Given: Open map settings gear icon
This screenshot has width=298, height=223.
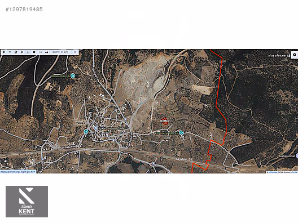Looking at the screenshot, I should 295,55.
